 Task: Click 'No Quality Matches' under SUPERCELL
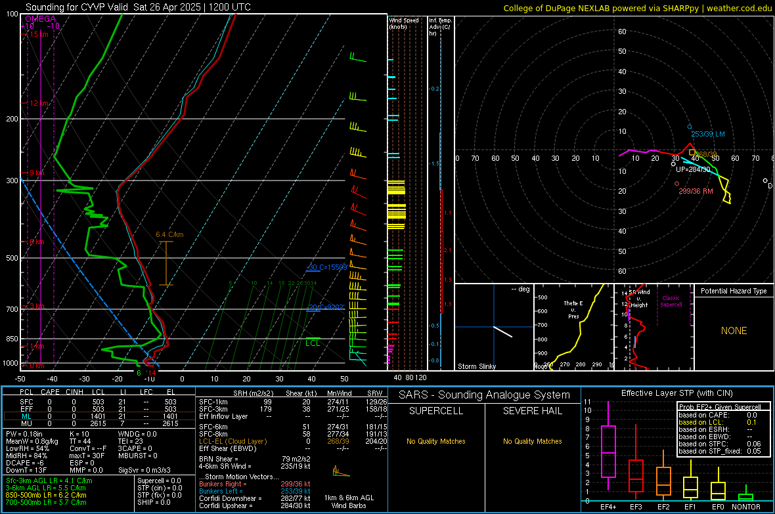(436, 441)
